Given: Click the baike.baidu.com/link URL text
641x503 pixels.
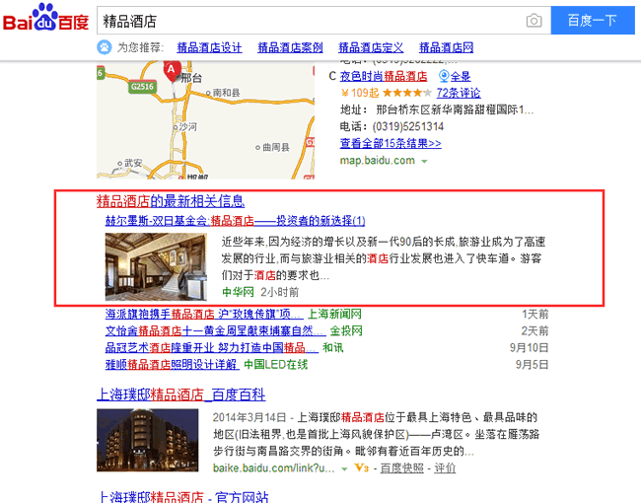Looking at the screenshot, I should [274, 468].
